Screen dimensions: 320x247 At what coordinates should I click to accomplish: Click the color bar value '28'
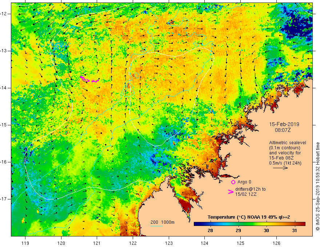(x=210, y=231)
